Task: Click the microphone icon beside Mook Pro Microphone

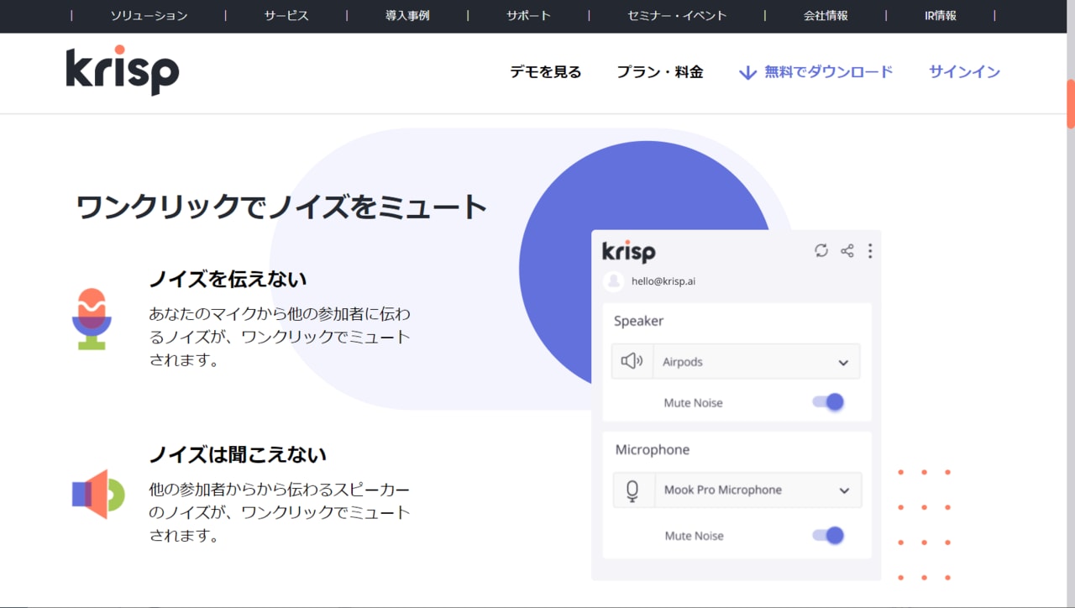Action: (x=632, y=490)
